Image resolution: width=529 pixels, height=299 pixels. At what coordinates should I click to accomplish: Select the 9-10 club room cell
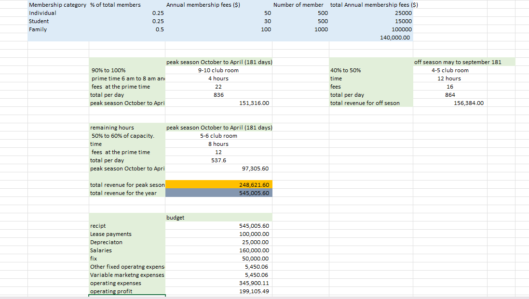point(218,70)
